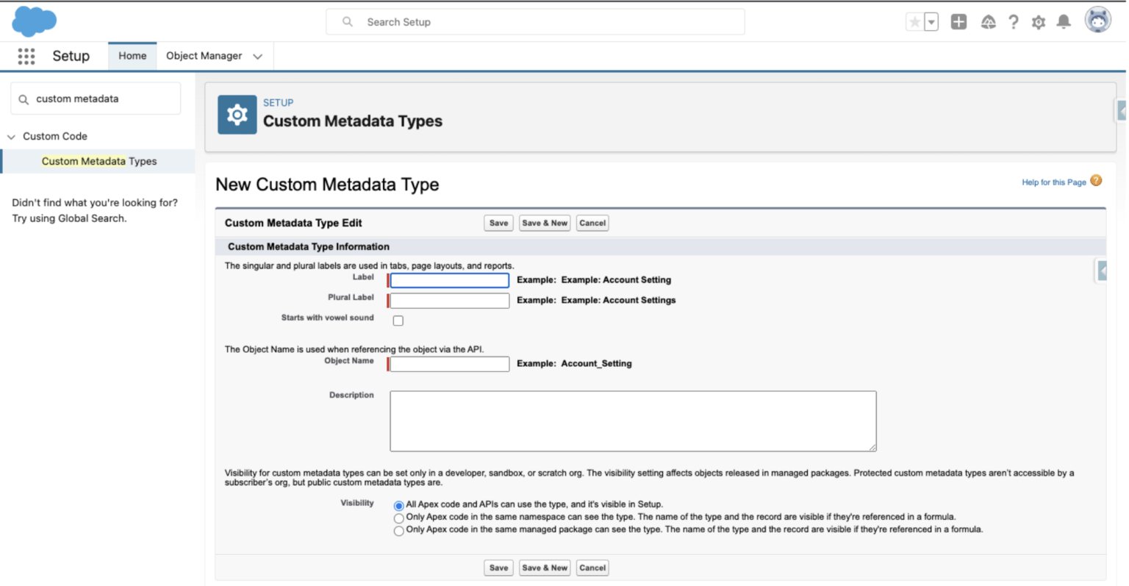Collapse the Custom Code section chevron
The height and width of the screenshot is (586, 1129).
click(11, 136)
